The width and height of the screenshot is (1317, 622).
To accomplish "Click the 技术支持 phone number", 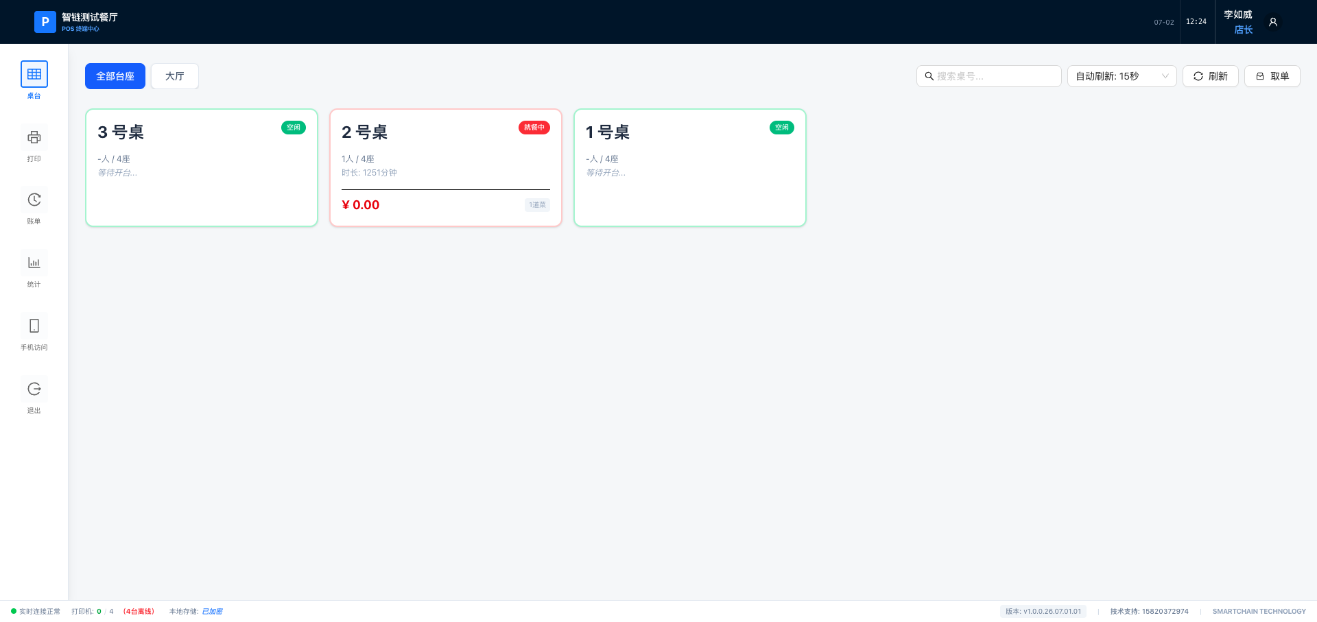I will pos(1150,611).
